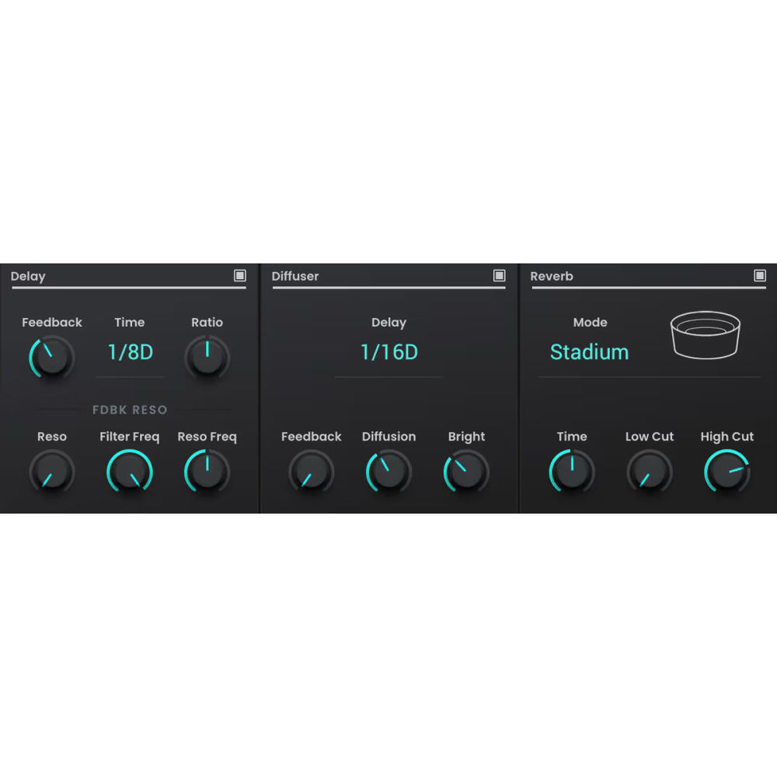This screenshot has height=777, width=777.
Task: Toggle the Reverb module bypass square
Action: click(x=759, y=276)
